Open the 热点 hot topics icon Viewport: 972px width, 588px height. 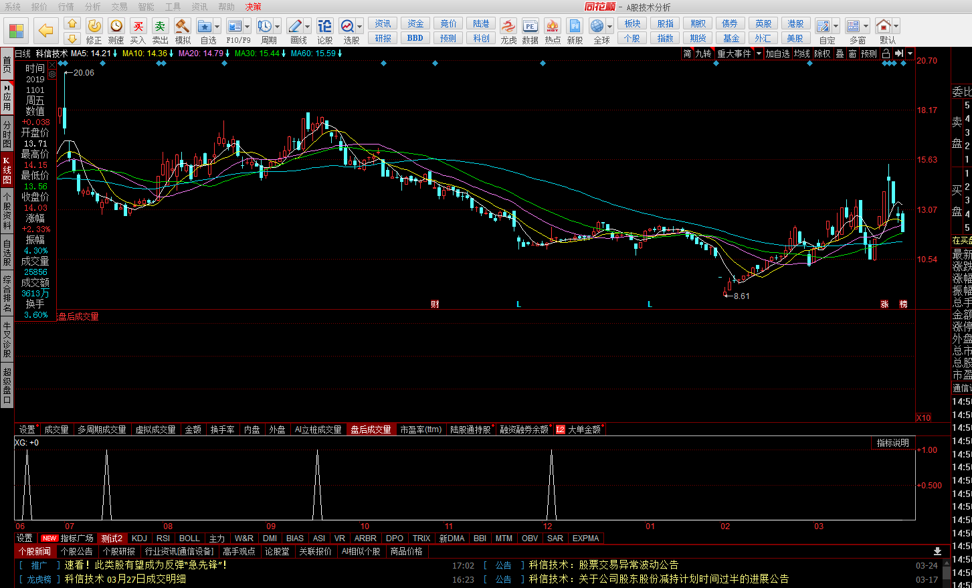(x=553, y=26)
